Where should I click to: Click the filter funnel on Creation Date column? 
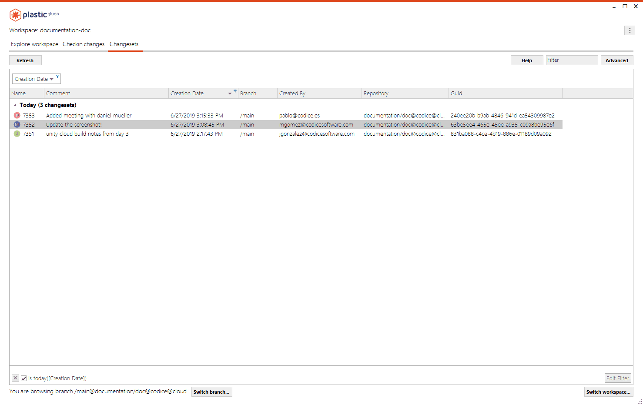tap(235, 91)
